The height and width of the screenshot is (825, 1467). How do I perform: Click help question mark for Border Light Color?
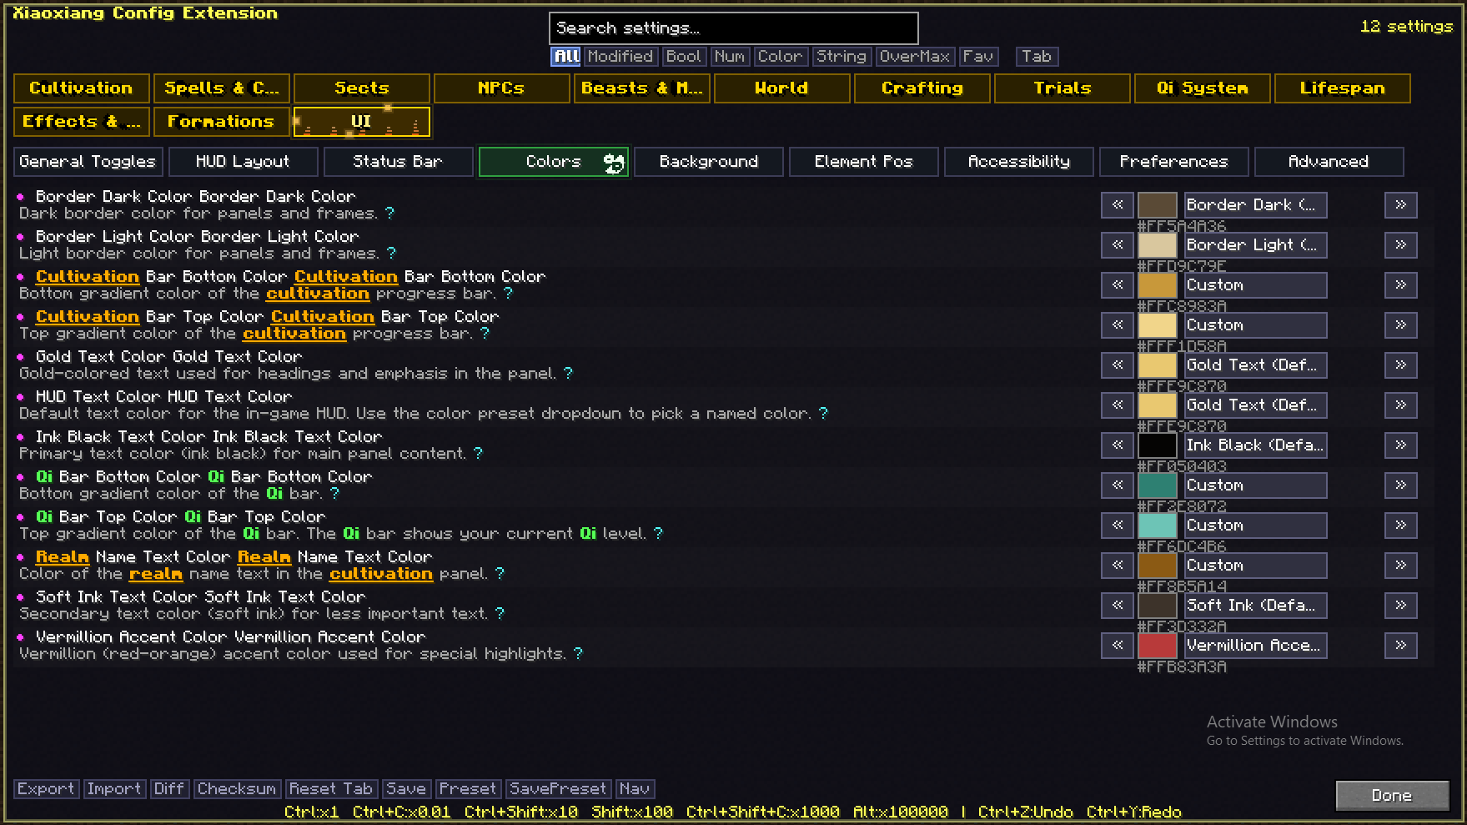click(391, 253)
